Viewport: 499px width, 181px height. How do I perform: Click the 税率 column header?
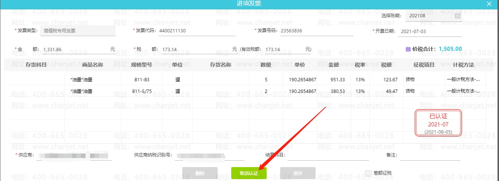pyautogui.click(x=360, y=65)
